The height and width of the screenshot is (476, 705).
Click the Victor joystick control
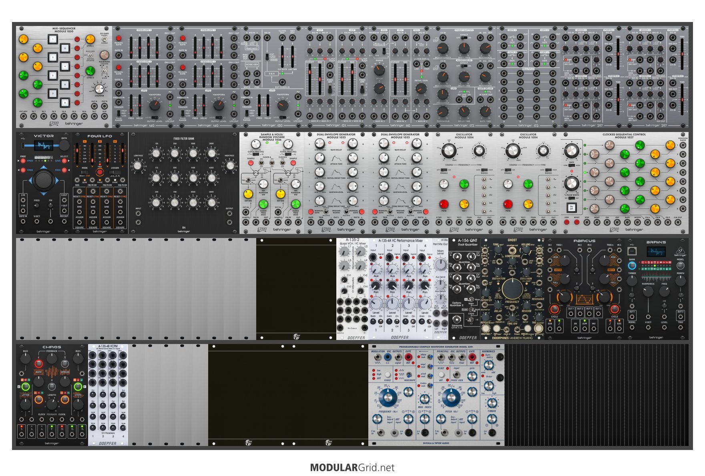click(x=44, y=180)
